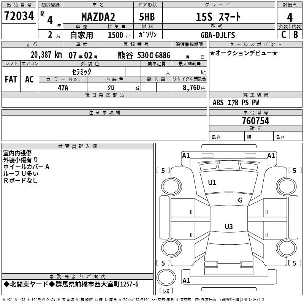The height and width of the screenshot is (304, 304).
Task: Click the 検査員記入欄 header
Action: click(78, 146)
